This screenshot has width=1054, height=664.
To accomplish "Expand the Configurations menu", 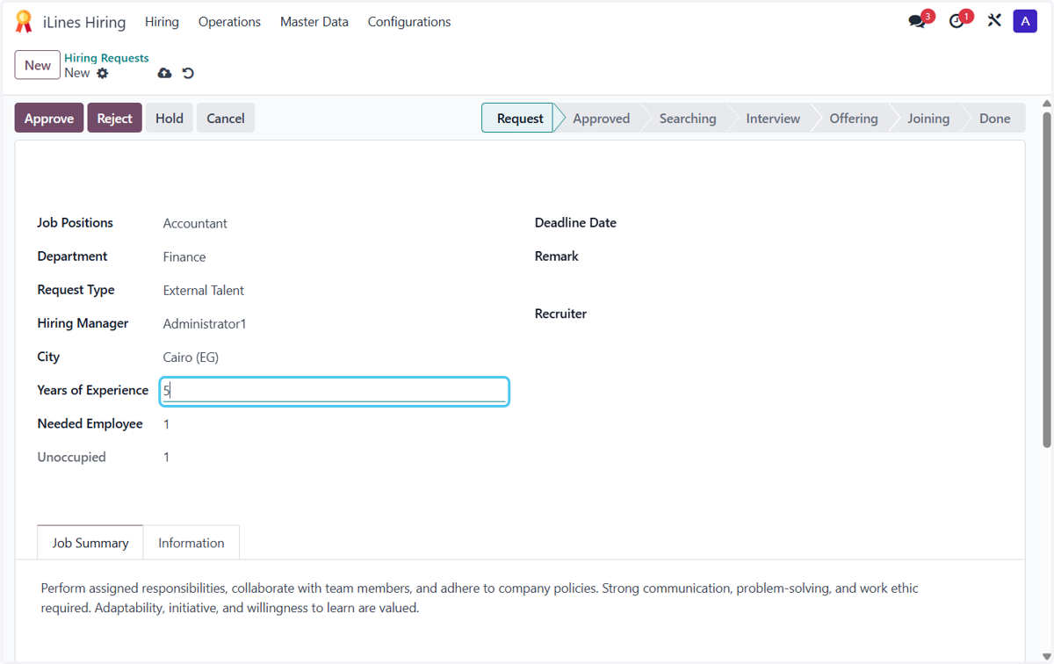I will [409, 22].
